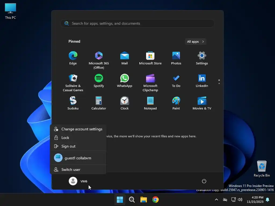
Task: Open Microsoft Clipchamp
Action: pos(150,83)
